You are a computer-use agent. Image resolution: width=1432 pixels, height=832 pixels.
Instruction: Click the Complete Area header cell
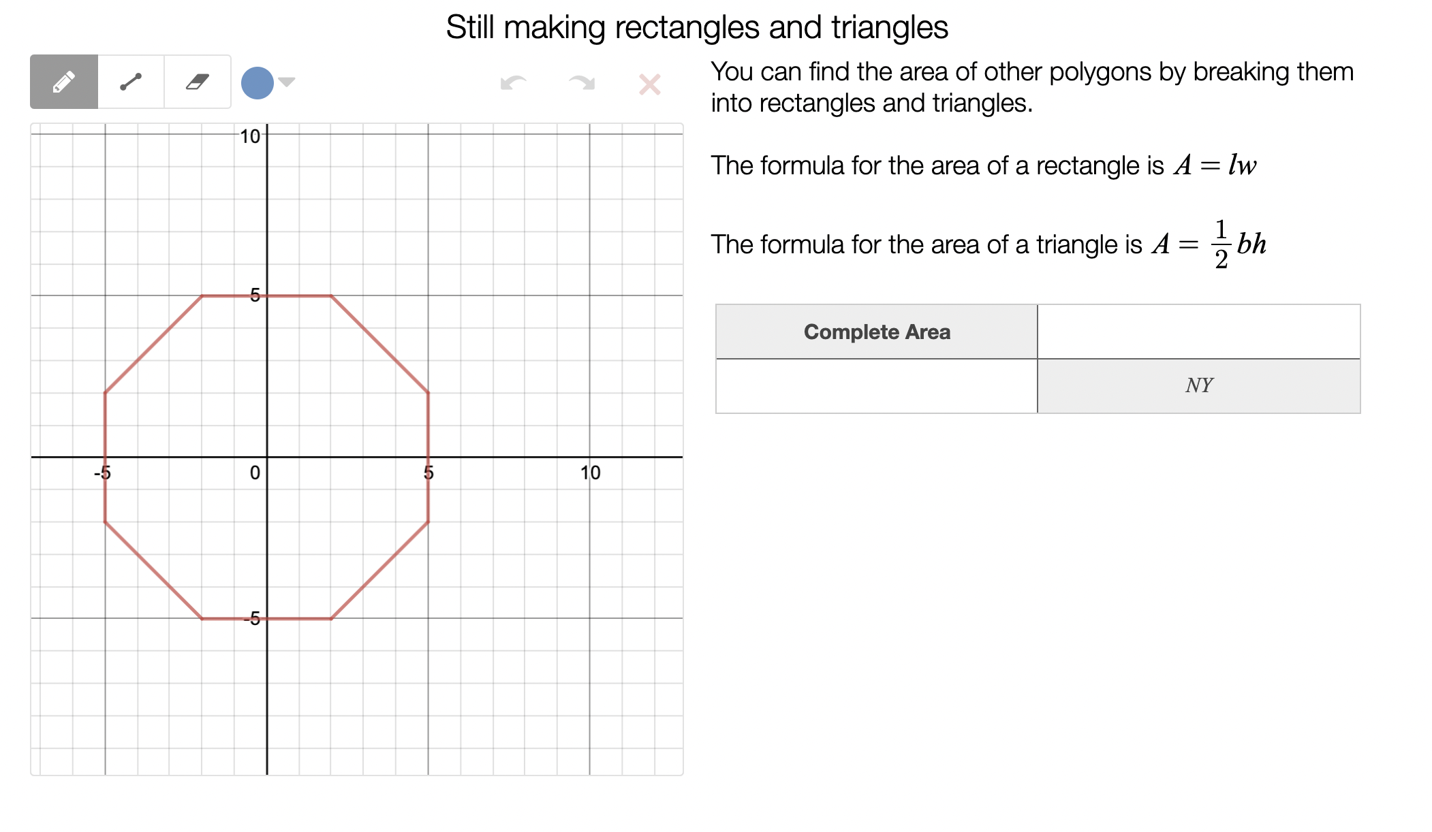click(x=876, y=332)
